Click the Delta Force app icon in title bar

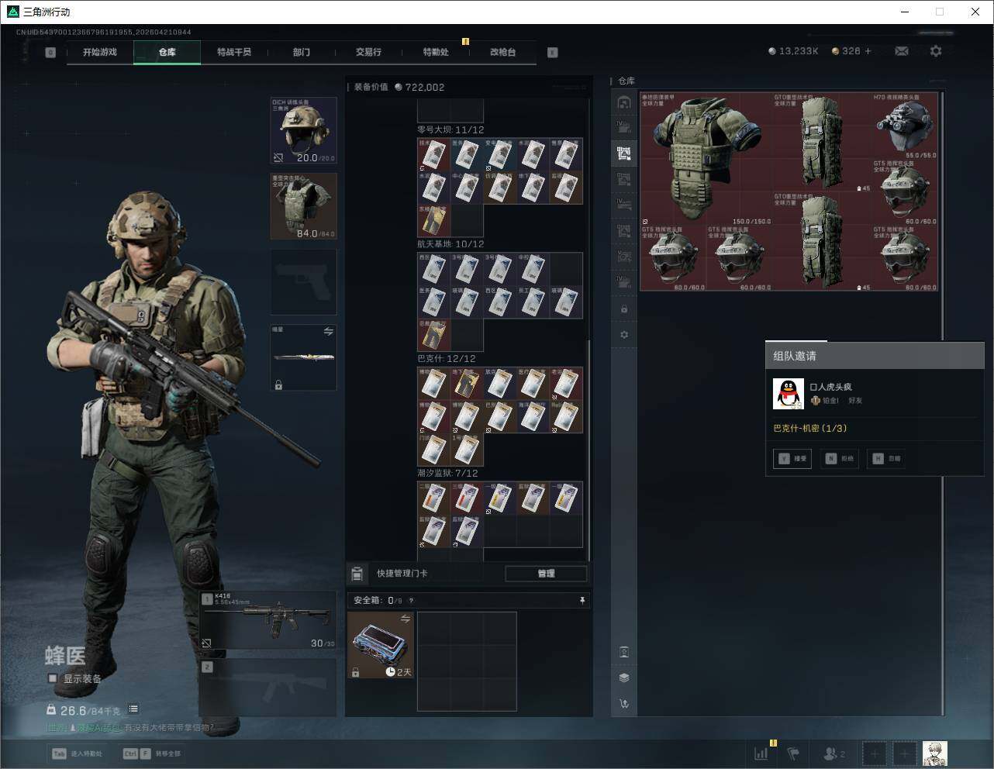pyautogui.click(x=12, y=12)
